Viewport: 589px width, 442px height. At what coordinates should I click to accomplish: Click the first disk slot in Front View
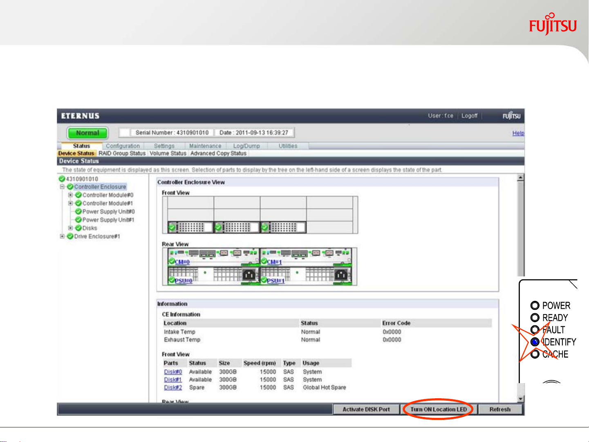[x=190, y=227]
